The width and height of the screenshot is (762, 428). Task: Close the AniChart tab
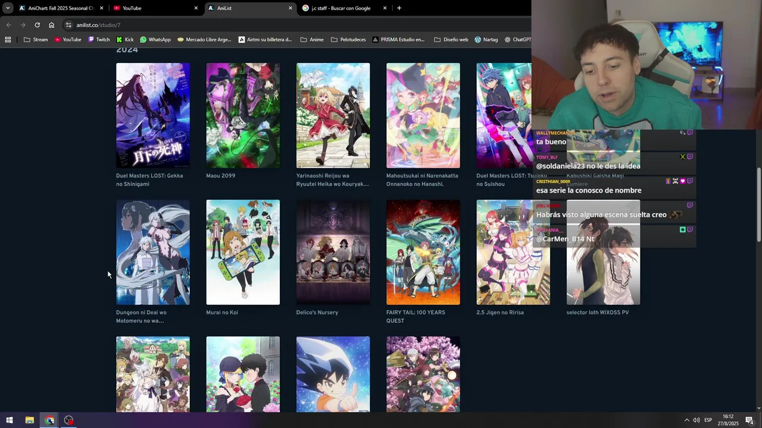101,8
